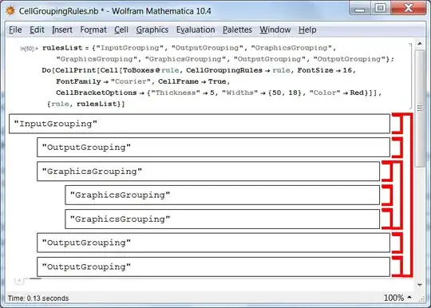The image size is (431, 308).
Task: Open the File menu
Action: coord(15,30)
